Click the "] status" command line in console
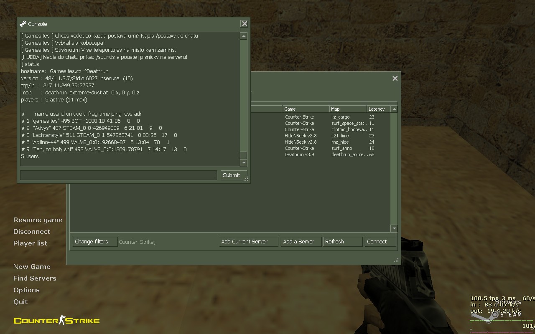This screenshot has width=535, height=334. point(30,64)
